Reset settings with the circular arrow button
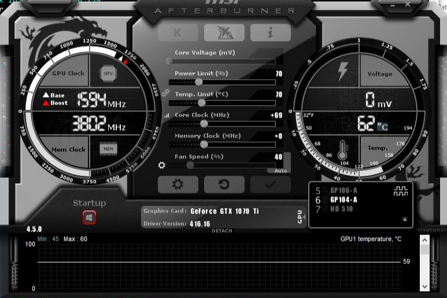The image size is (447, 298). tap(224, 184)
